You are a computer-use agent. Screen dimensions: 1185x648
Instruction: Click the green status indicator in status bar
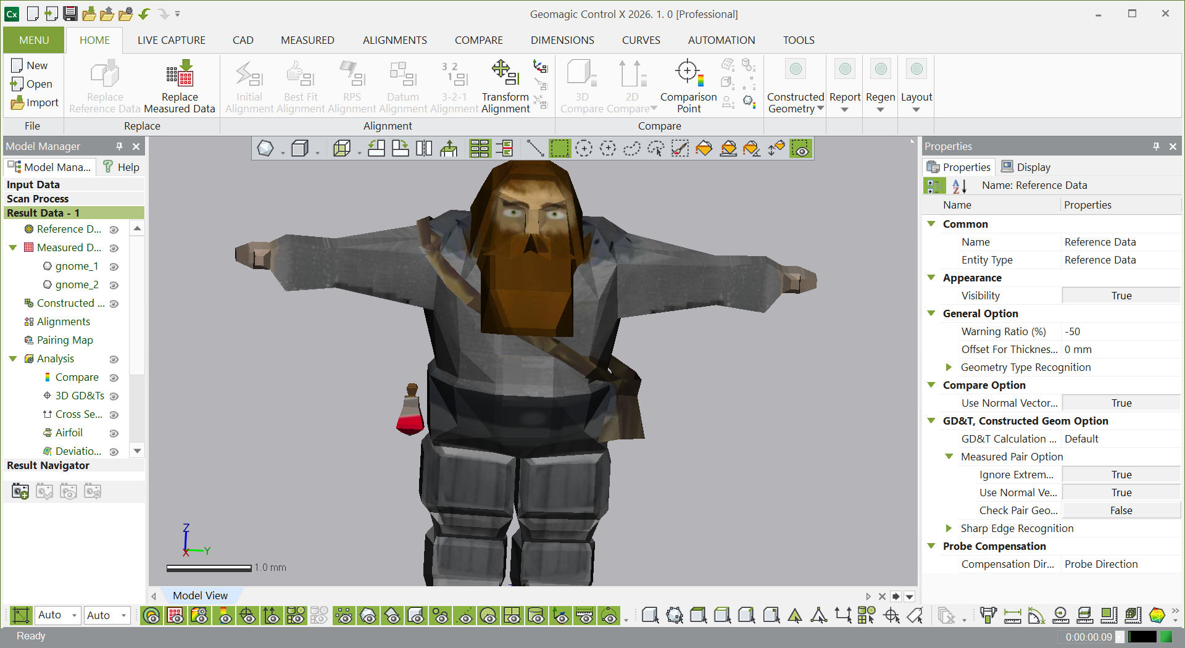coord(1166,636)
